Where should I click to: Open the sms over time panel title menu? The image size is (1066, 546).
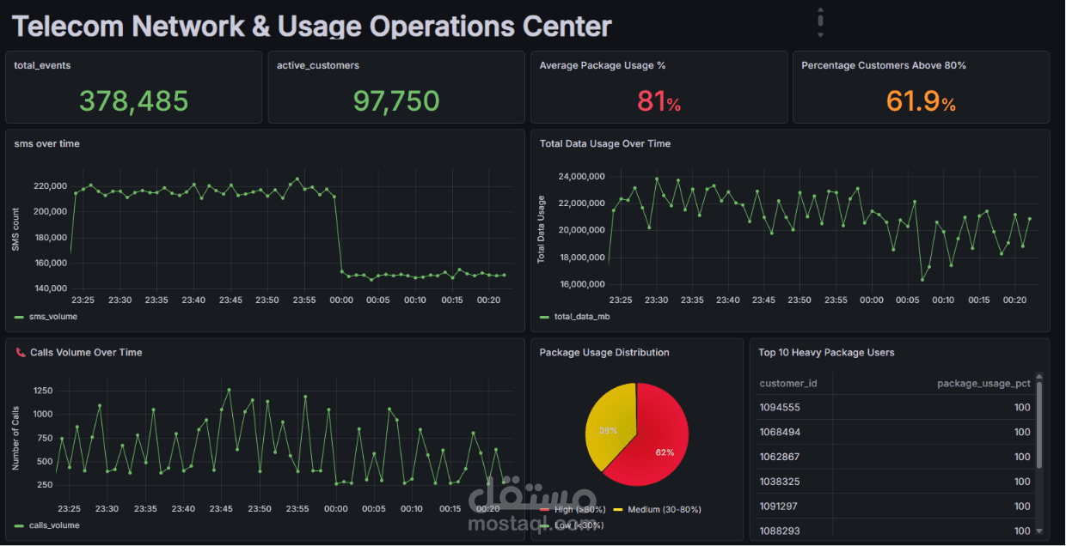coord(47,144)
